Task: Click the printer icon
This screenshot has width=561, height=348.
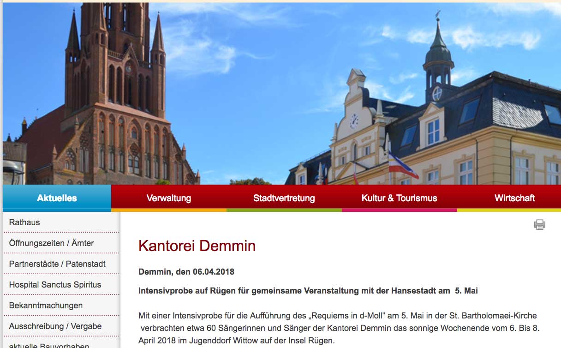Action: [540, 225]
